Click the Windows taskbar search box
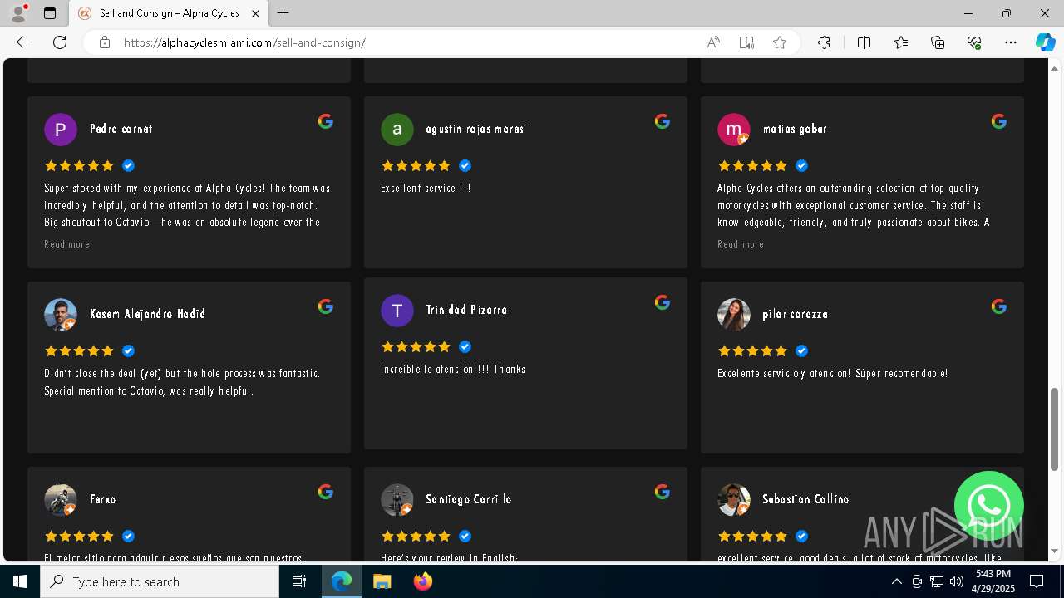The image size is (1064, 598). coord(160,581)
